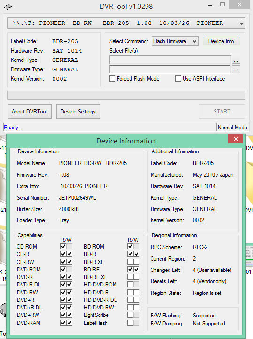Close the Device Information dialog
This screenshot has height=339, width=253.
coord(236,139)
